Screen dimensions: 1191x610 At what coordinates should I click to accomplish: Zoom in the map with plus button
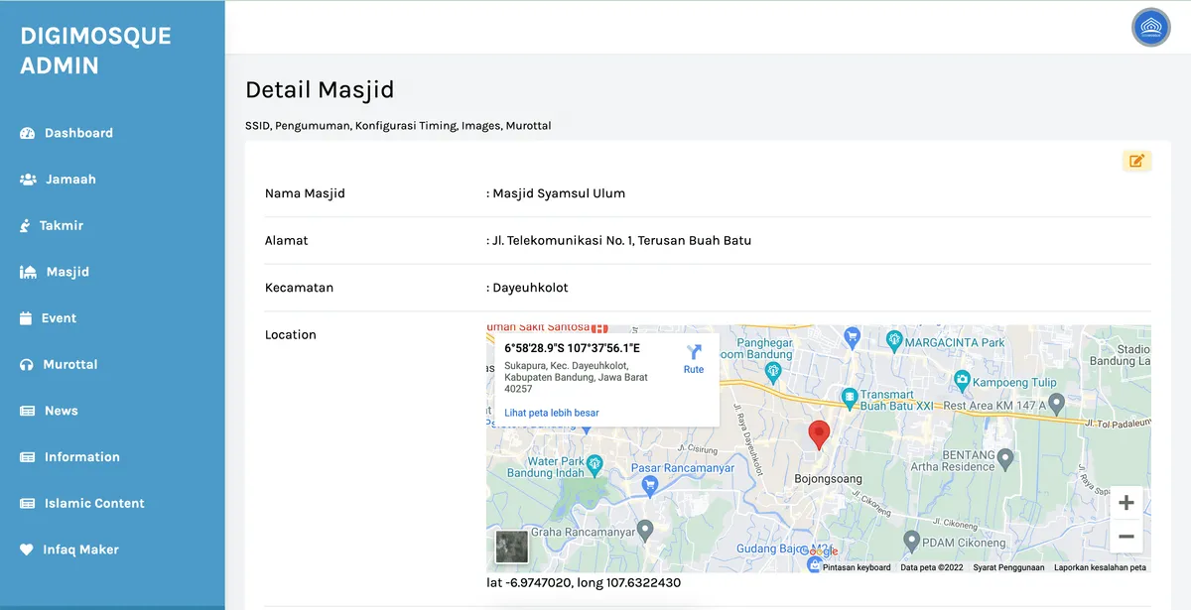tap(1126, 503)
